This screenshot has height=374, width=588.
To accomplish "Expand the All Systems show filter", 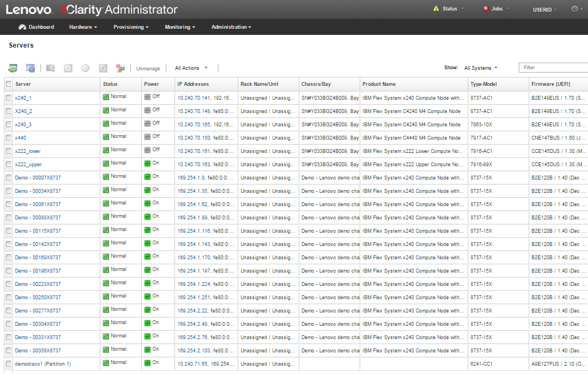I will pos(480,68).
